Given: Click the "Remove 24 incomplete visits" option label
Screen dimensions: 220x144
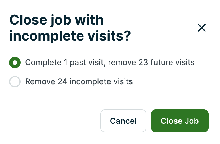Looking at the screenshot, I should coord(79,82).
